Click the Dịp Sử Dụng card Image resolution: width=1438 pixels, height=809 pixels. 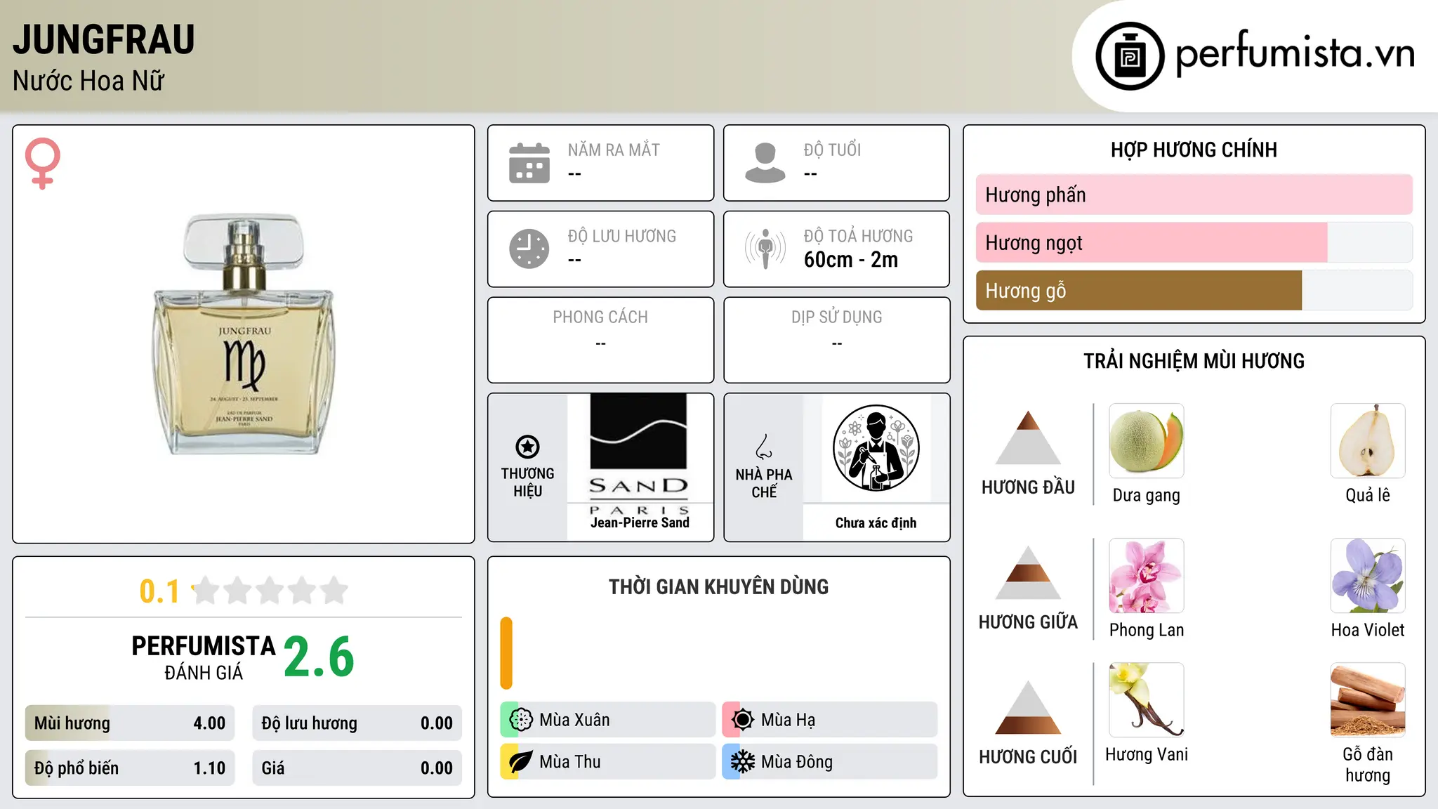[836, 340]
